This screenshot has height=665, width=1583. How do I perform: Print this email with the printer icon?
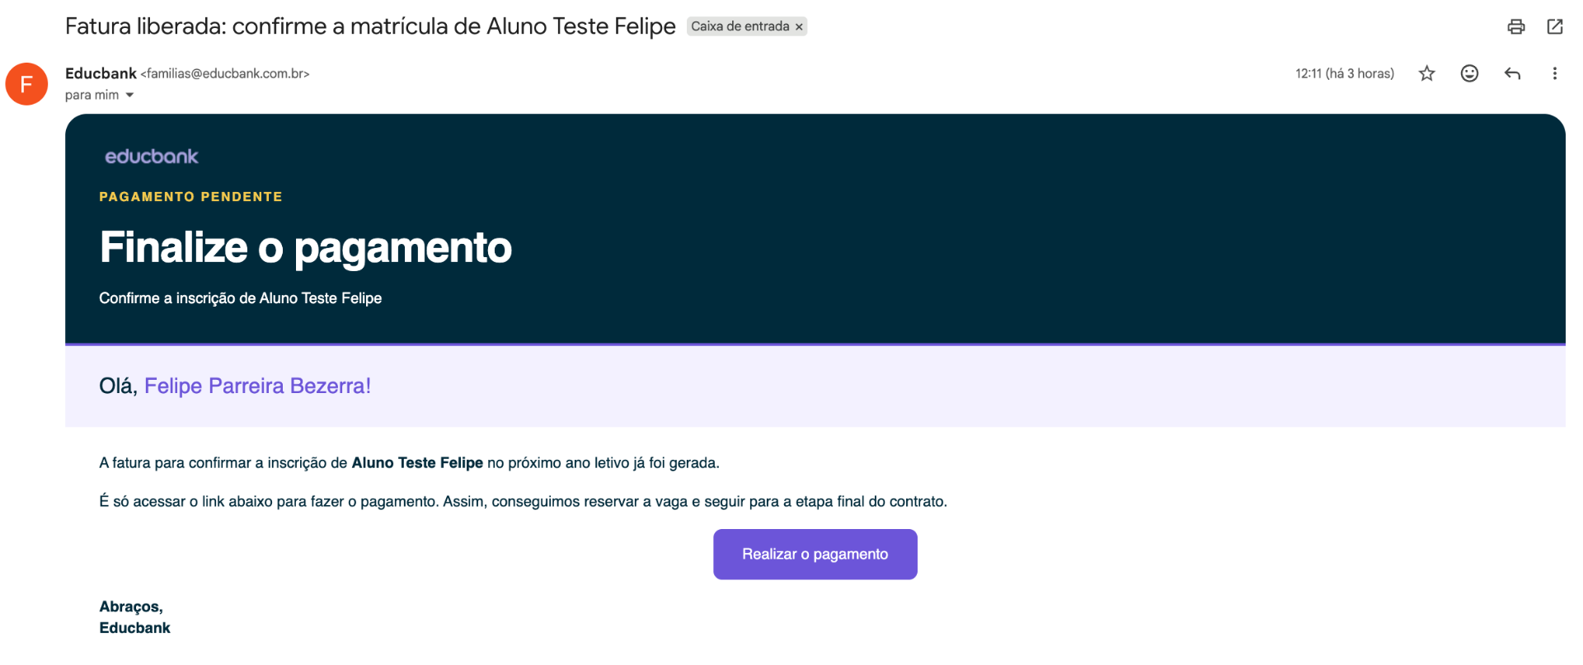pyautogui.click(x=1515, y=26)
